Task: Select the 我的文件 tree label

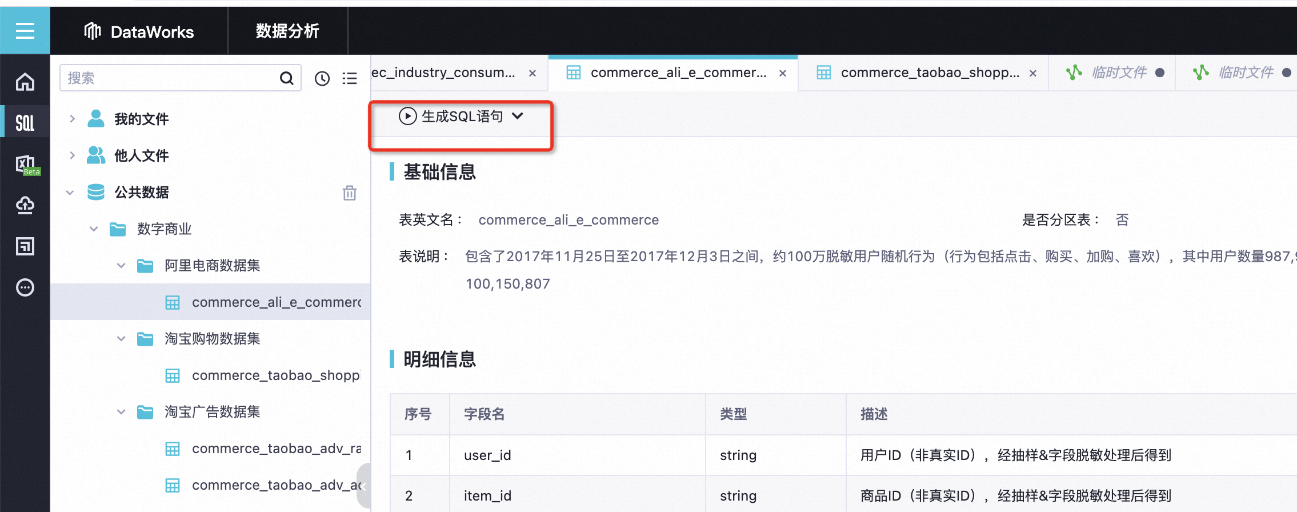Action: 141,119
